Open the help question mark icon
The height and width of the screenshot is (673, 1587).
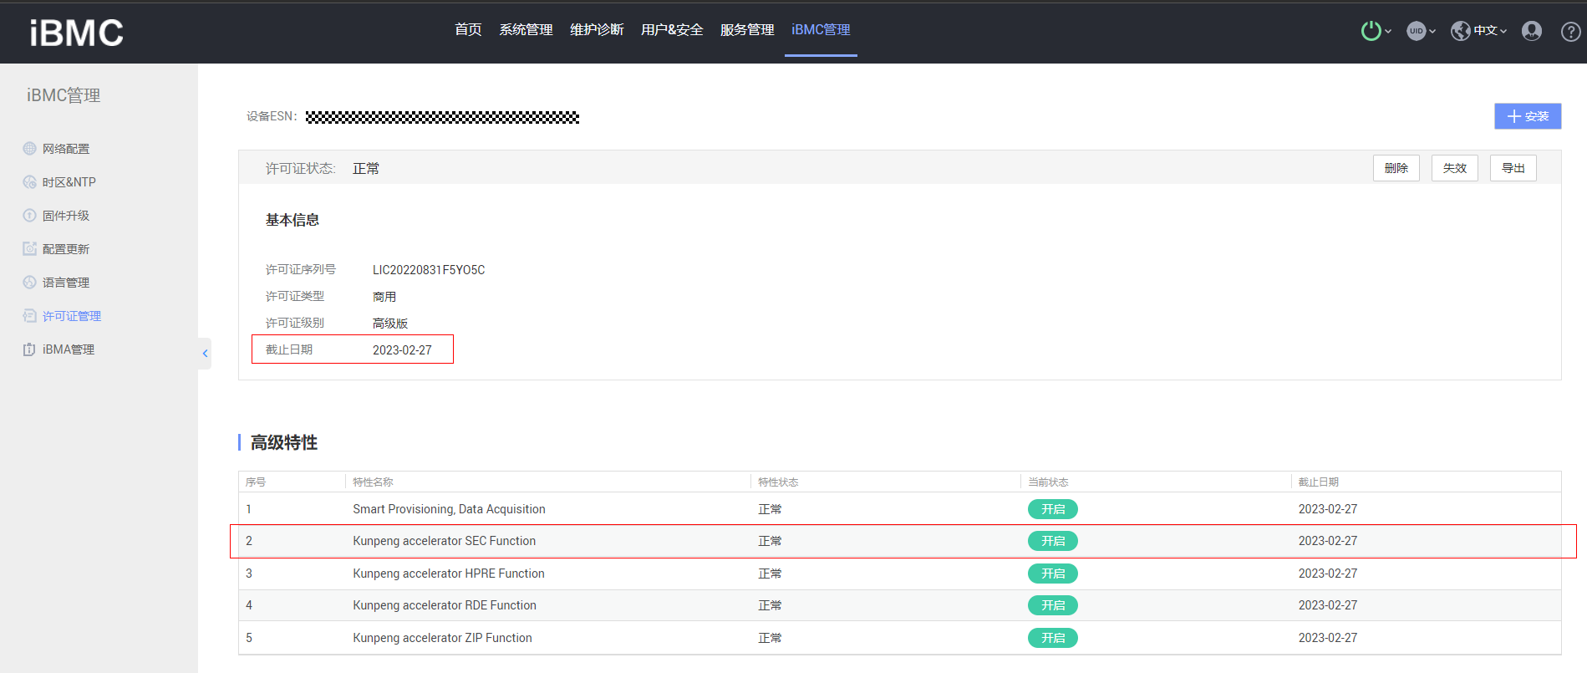(1571, 31)
